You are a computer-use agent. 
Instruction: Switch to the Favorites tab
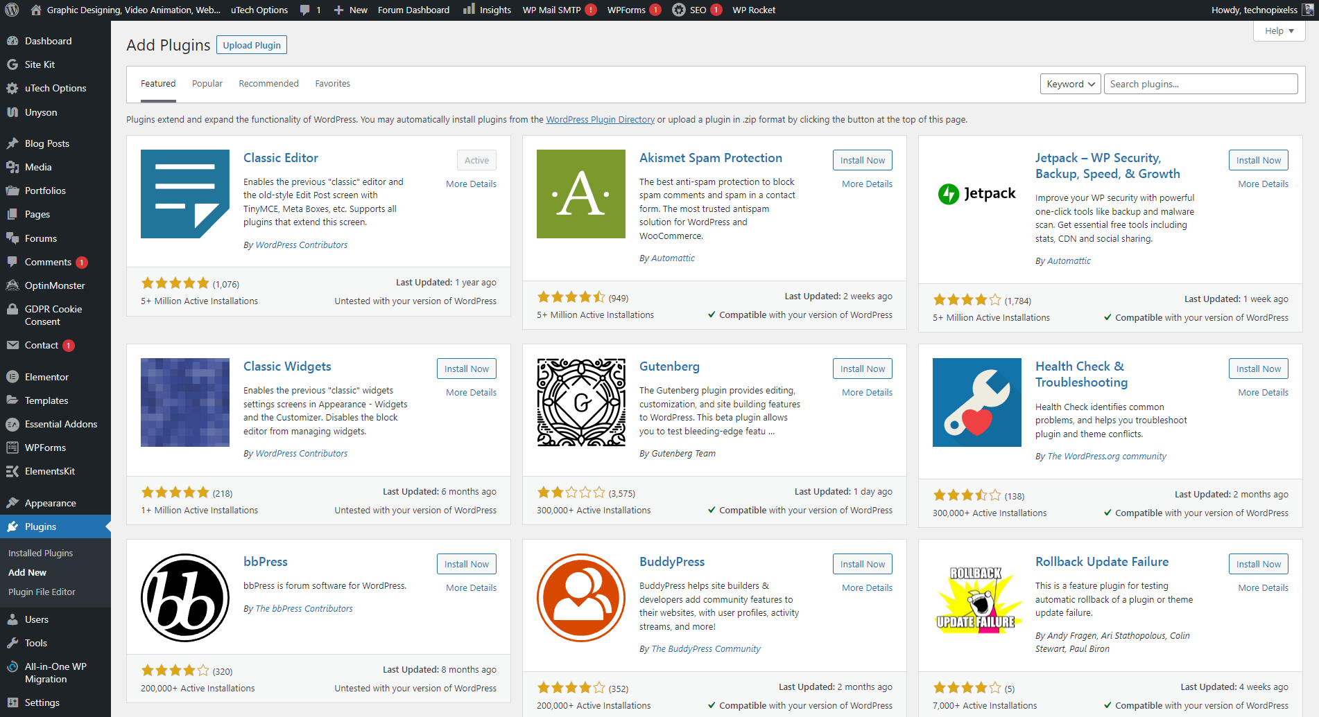point(333,84)
